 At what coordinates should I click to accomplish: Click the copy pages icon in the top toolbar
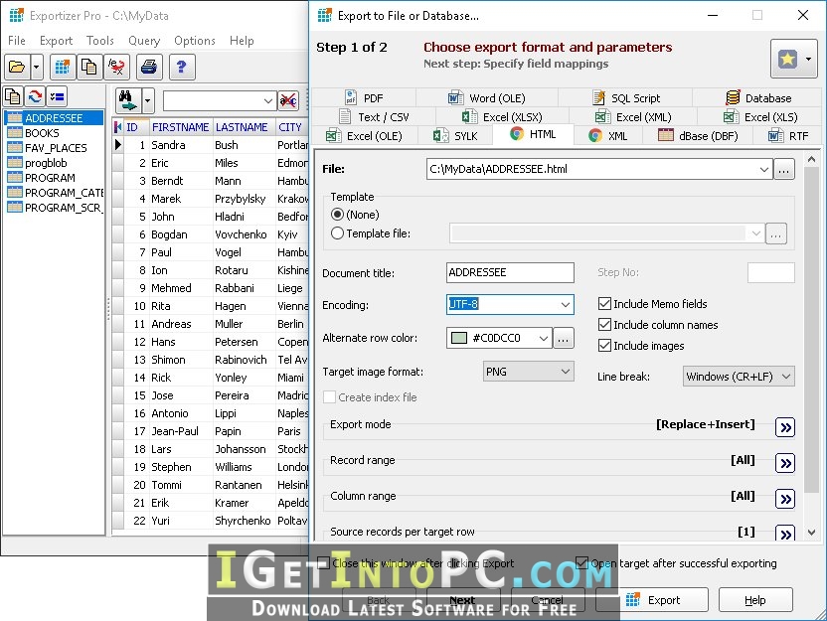(88, 67)
